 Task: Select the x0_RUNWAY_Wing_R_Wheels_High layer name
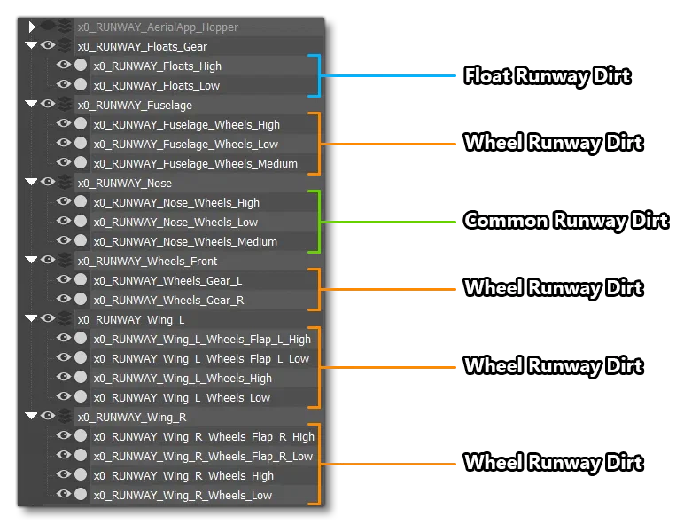click(183, 476)
